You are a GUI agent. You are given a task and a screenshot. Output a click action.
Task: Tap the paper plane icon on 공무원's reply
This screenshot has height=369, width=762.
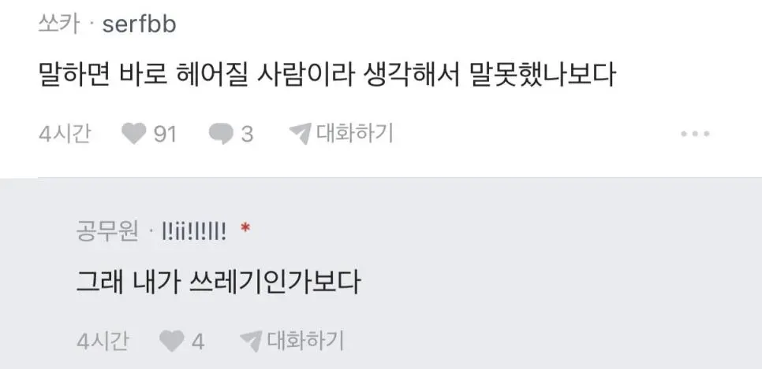coord(251,341)
